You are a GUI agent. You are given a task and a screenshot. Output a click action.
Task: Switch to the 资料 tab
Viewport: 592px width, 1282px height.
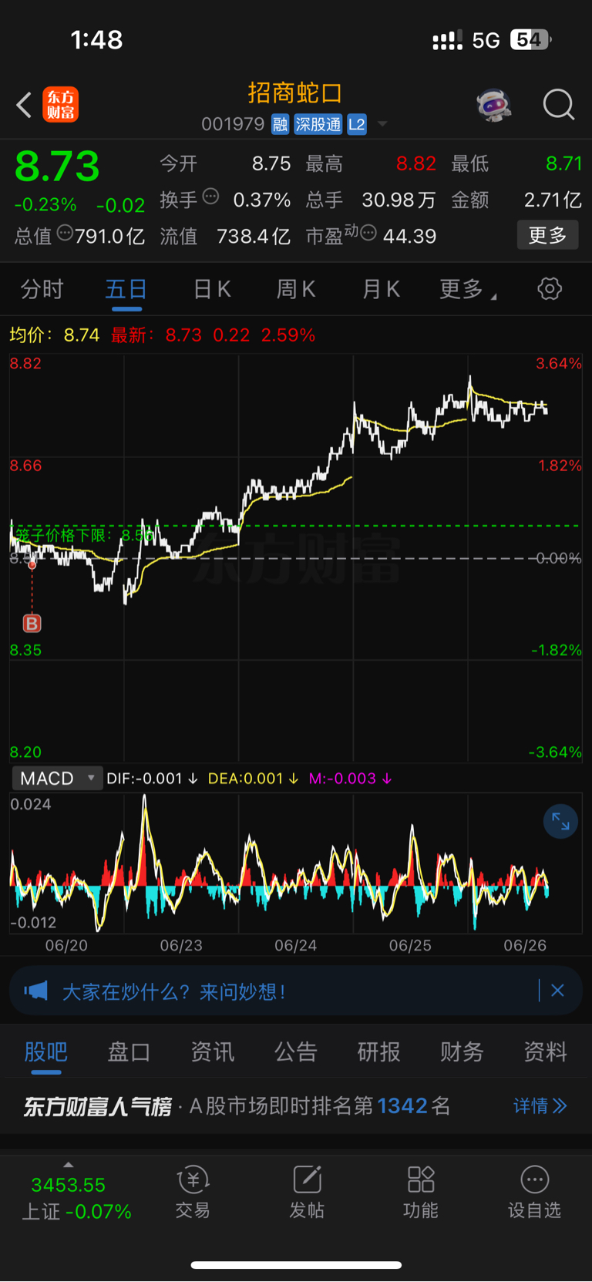click(546, 1052)
